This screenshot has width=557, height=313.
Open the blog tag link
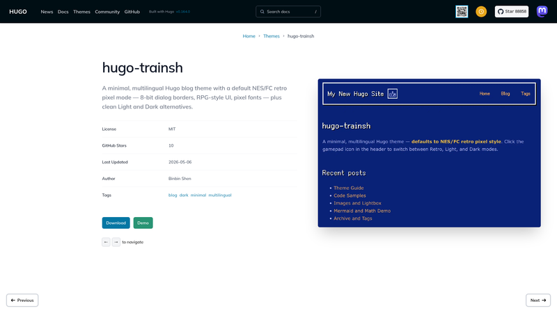pyautogui.click(x=173, y=195)
